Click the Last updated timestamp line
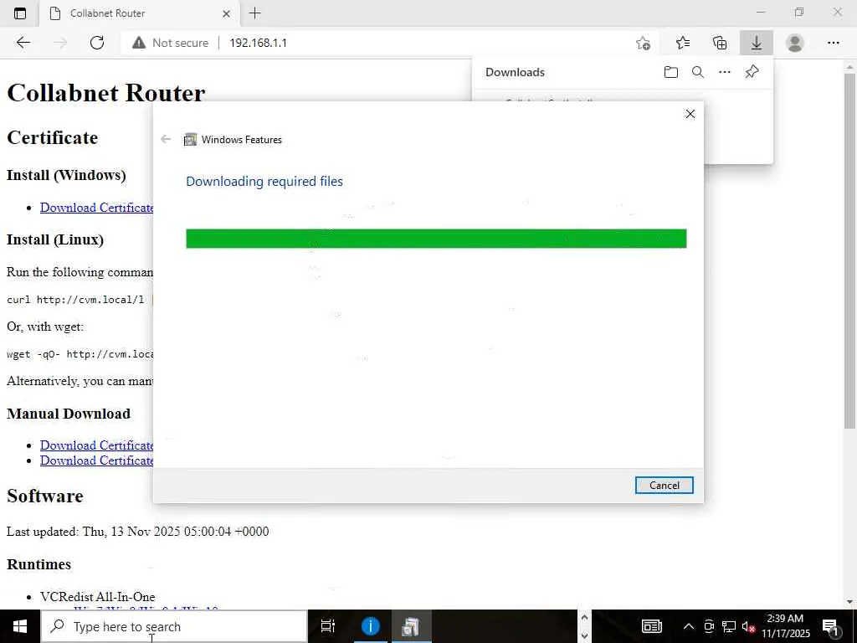 138,532
